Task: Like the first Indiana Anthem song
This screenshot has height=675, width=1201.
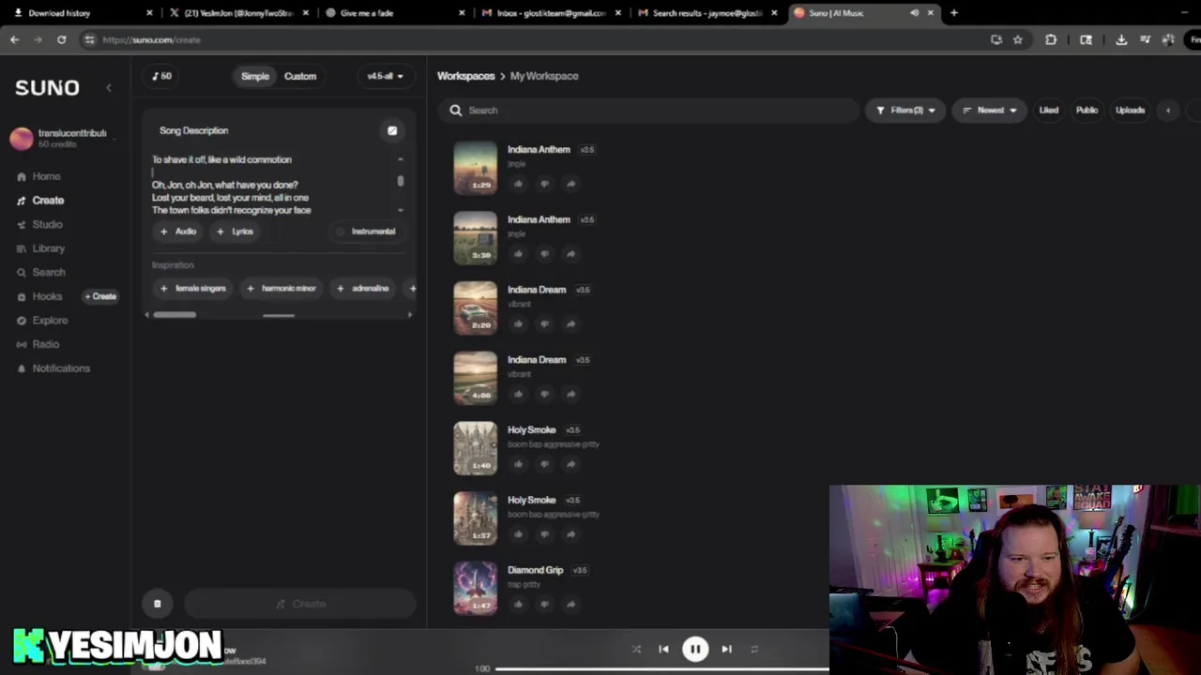Action: coord(518,184)
